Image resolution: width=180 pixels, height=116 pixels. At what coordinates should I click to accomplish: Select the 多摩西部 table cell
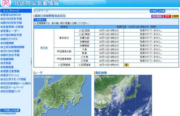[84, 42]
